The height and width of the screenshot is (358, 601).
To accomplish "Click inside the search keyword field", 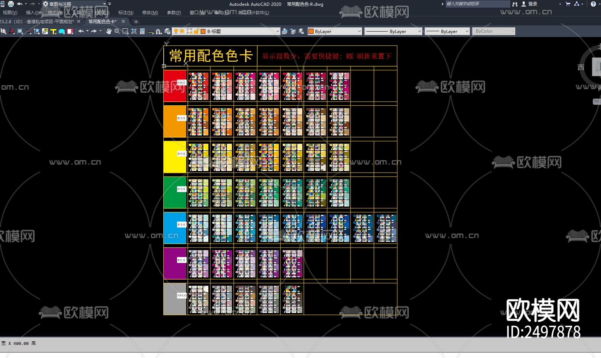I will coord(479,4).
